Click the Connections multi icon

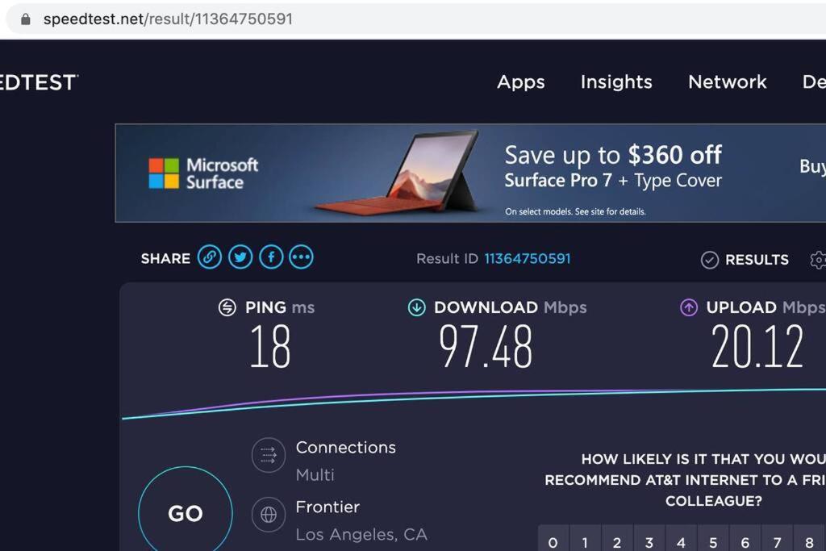click(x=268, y=455)
